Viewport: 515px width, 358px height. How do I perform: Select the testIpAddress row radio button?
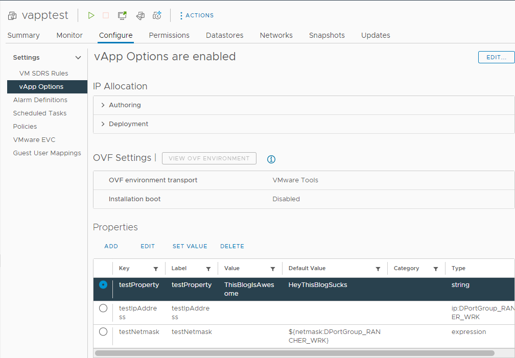click(103, 308)
